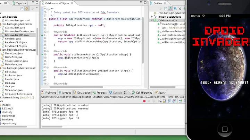Maximize the Package Explorer panel
This screenshot has height=140, width=250.
pyautogui.click(x=37, y=2)
